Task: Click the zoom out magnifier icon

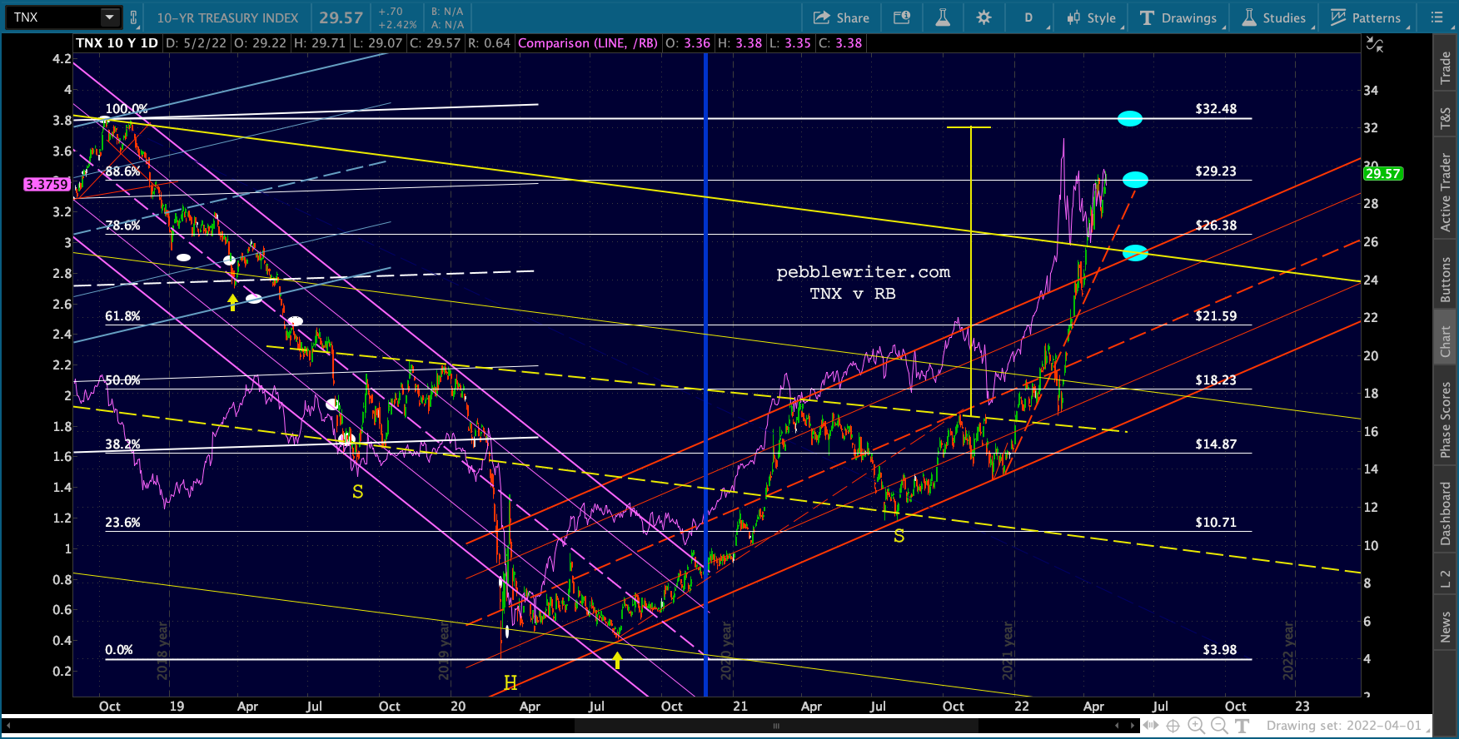Action: pos(1219,726)
